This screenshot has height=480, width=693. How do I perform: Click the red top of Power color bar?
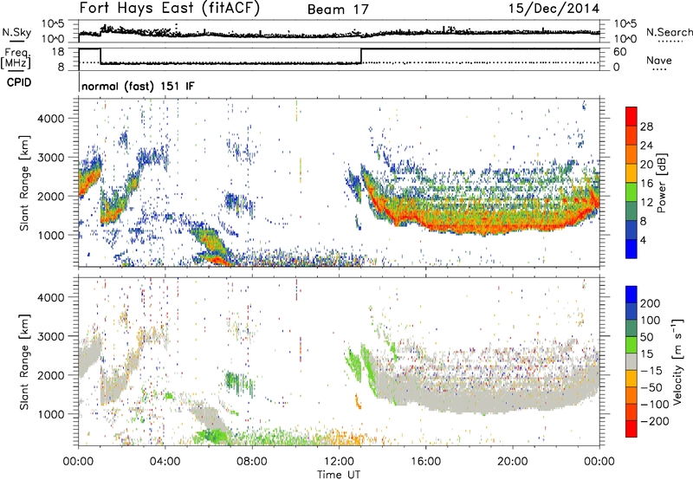coord(631,116)
